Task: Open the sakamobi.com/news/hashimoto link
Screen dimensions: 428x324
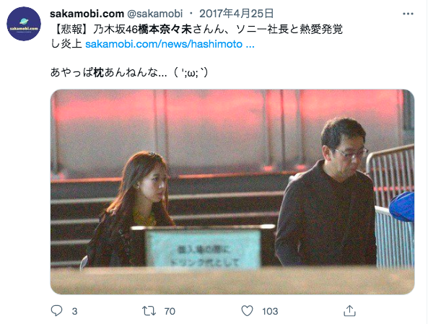Action: coord(170,44)
